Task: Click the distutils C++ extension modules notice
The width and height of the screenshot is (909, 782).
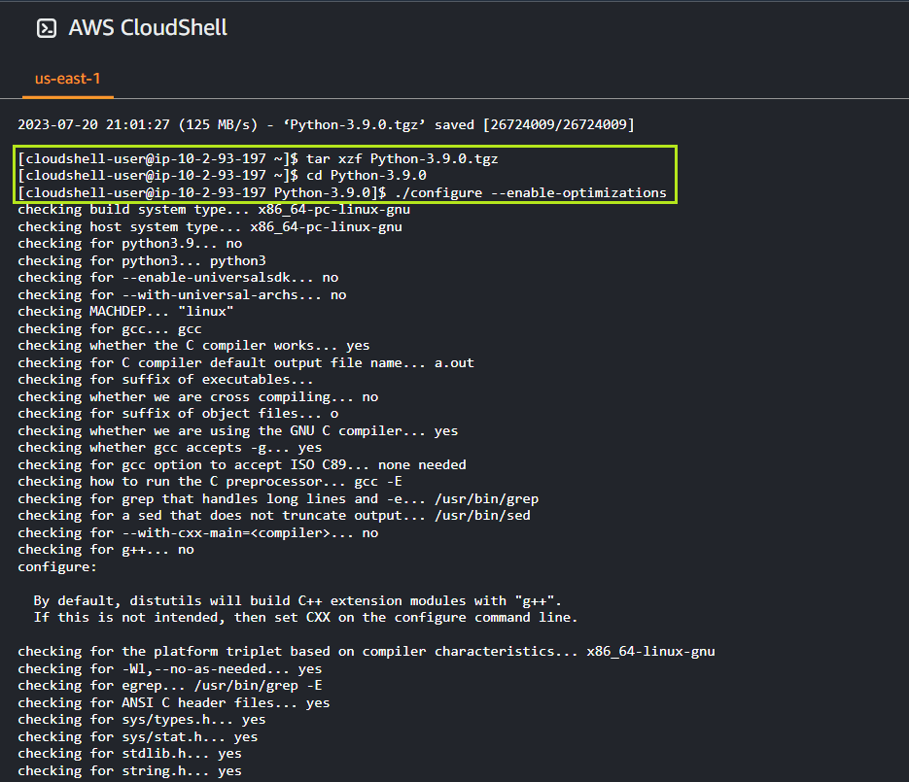Action: click(297, 600)
